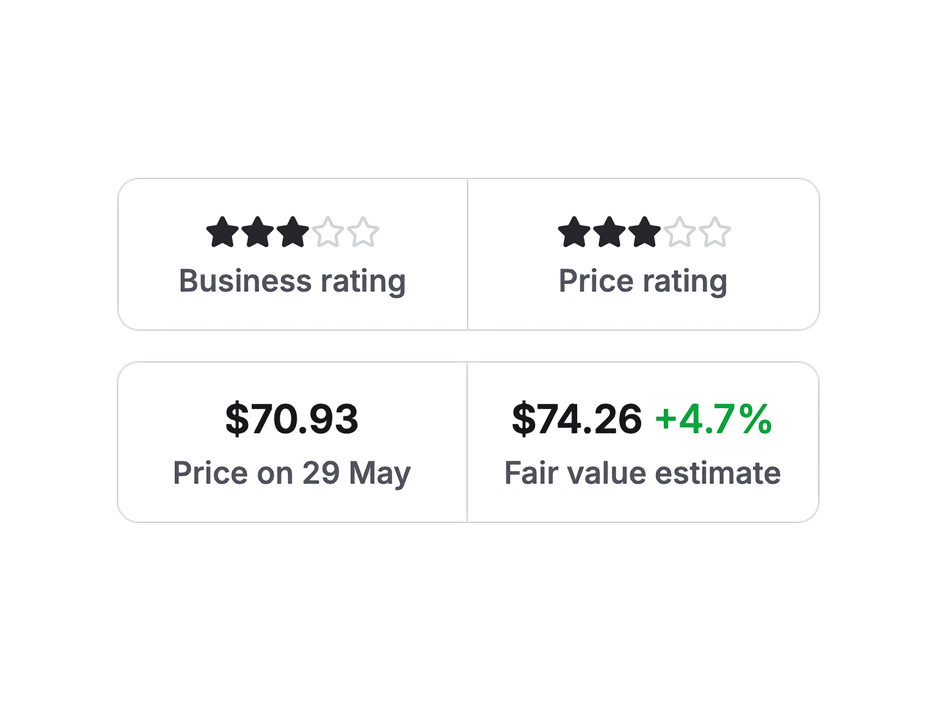Click the $74.26 fair value amount

577,419
